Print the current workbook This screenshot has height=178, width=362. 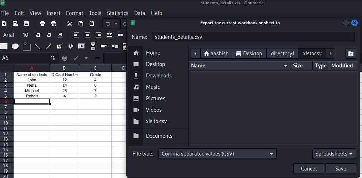coord(42,24)
